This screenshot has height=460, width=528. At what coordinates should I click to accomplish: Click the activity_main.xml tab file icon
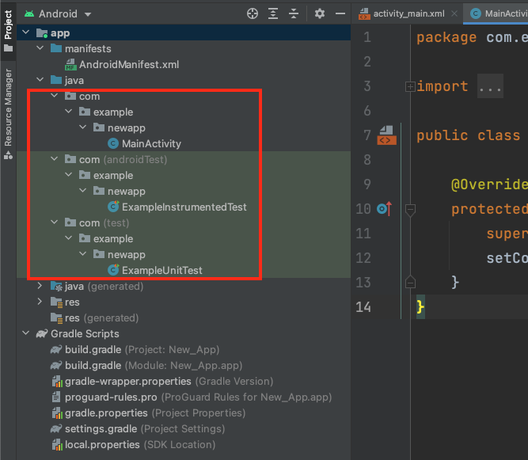point(364,13)
